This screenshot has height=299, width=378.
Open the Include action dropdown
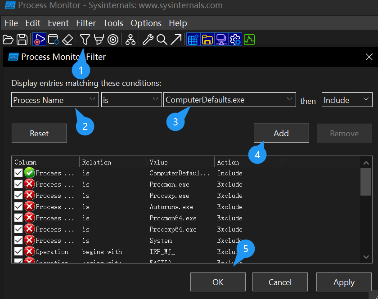click(347, 100)
